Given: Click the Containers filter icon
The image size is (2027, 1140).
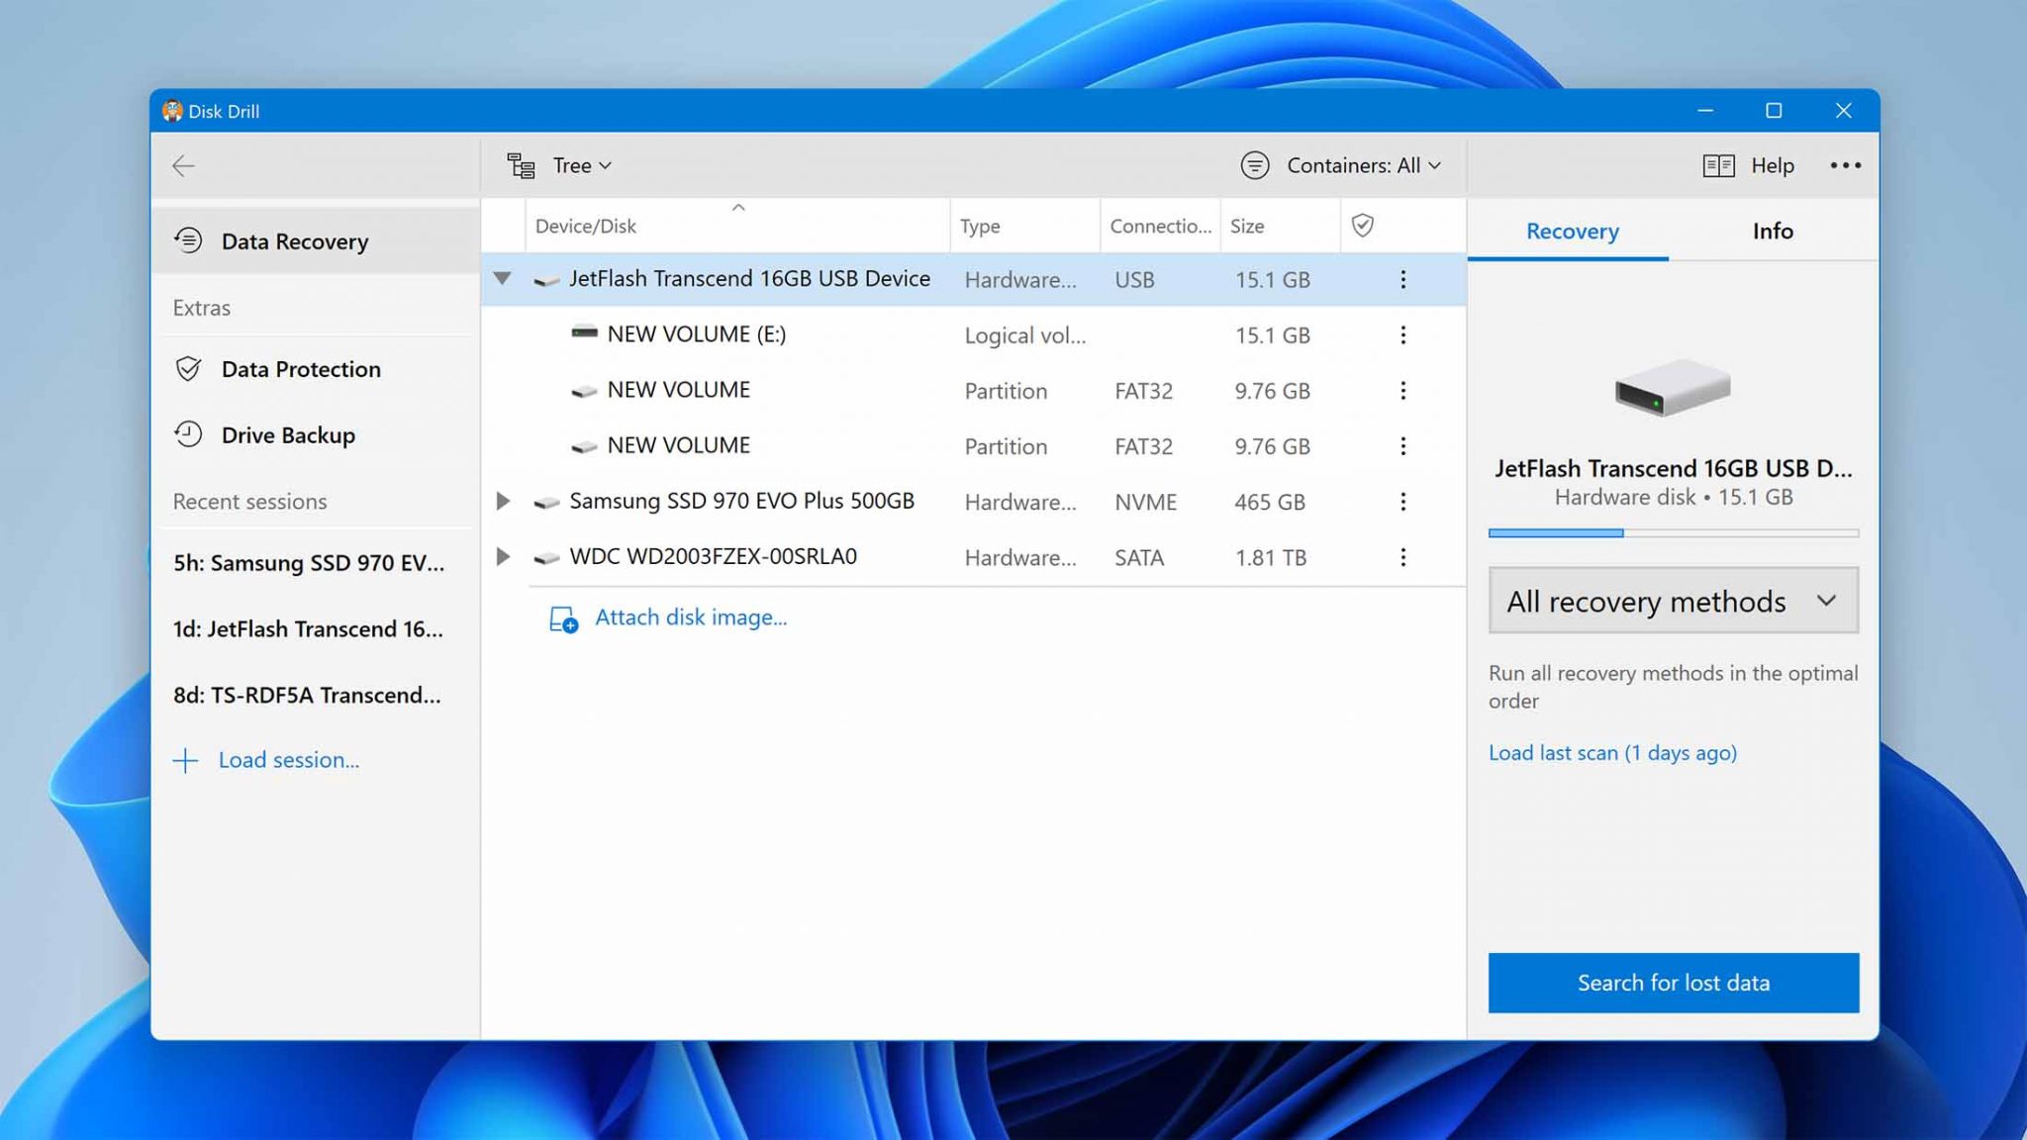Looking at the screenshot, I should (1255, 165).
